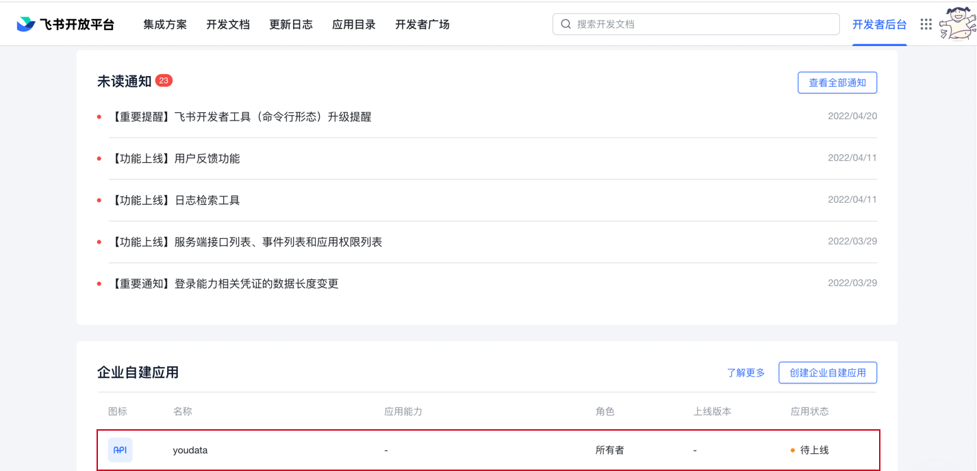Open 开发者广场 in navigation bar
The image size is (977, 471).
422,25
